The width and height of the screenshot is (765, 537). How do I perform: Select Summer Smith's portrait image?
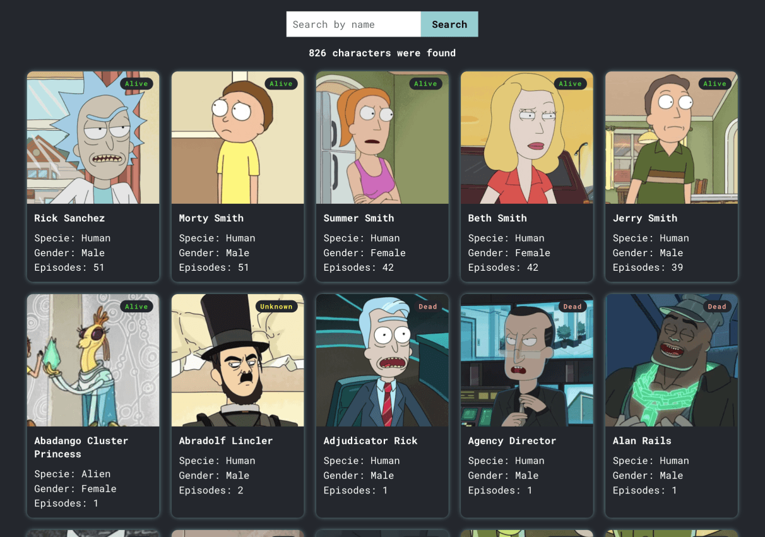coord(382,137)
